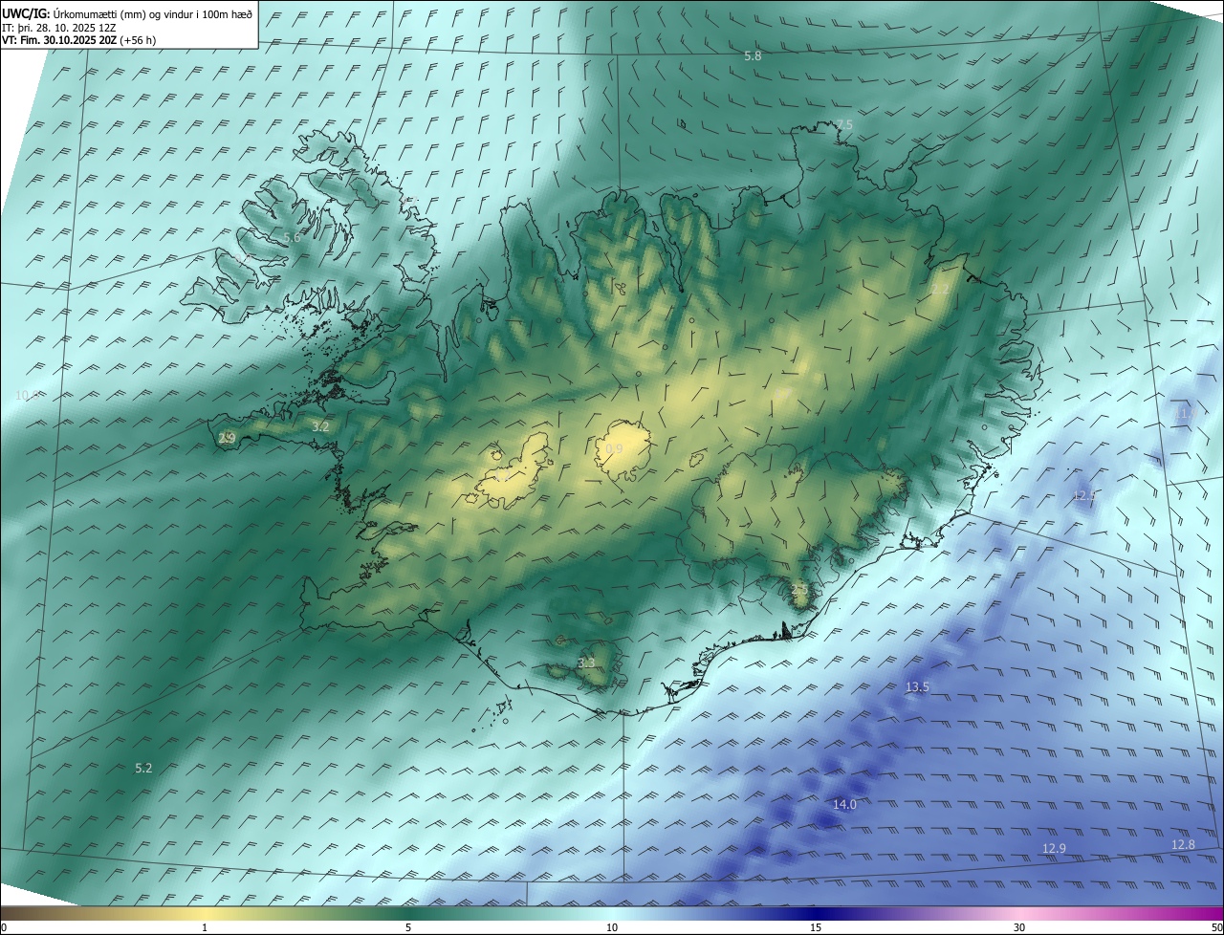Click the 0.9 value label on the glacier
Screen dimensions: 1224x935
click(615, 448)
